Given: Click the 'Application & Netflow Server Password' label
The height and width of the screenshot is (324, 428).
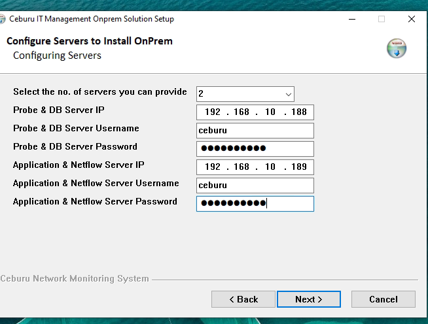Looking at the screenshot, I should [95, 202].
